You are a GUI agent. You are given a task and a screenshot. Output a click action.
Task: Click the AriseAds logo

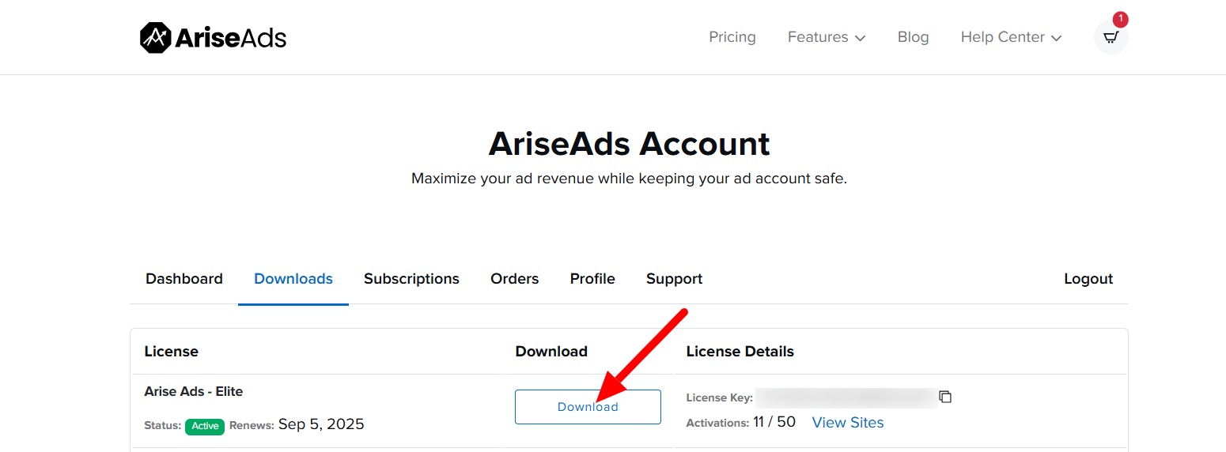[213, 37]
